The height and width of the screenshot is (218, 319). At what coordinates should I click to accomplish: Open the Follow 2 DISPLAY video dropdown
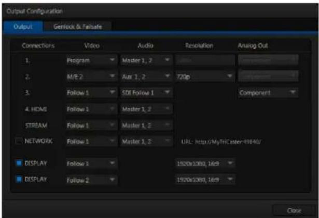pos(91,180)
